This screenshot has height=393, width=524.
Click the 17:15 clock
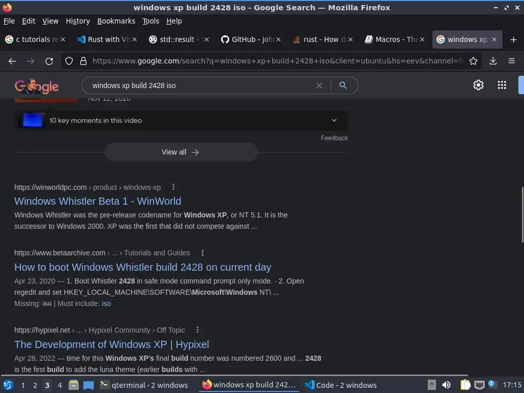click(512, 385)
